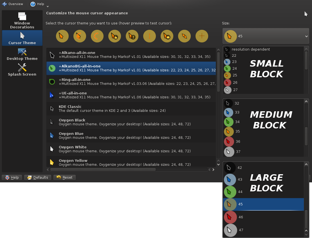The image size is (312, 238).
Task: Select the Oxygen Blue theme
Action: 131,136
